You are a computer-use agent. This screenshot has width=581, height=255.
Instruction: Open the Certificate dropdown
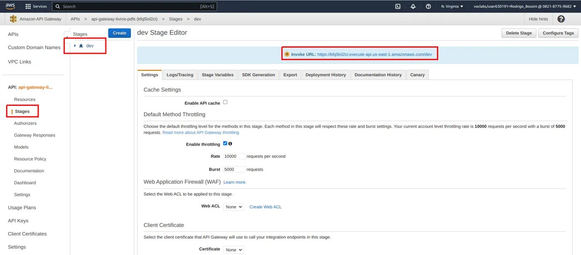(x=233, y=250)
